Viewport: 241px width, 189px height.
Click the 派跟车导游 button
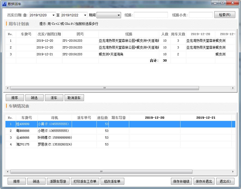58,181
